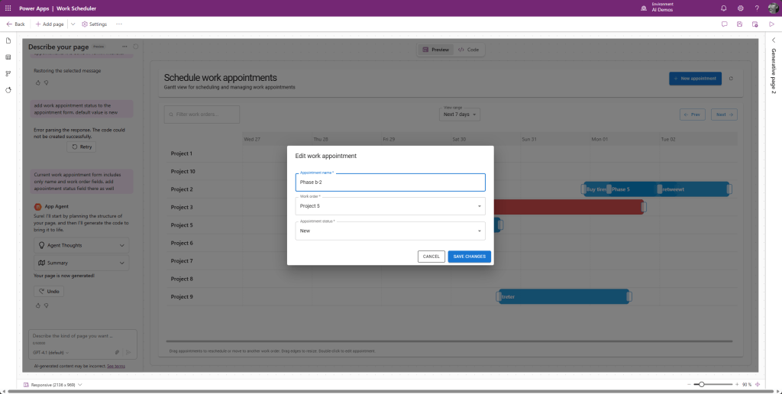
Task: Click the Appointment name text field
Action: [x=389, y=182]
